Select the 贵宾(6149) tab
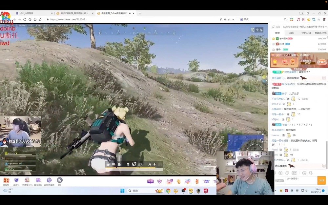This screenshot has width=328, height=205. (x=320, y=33)
